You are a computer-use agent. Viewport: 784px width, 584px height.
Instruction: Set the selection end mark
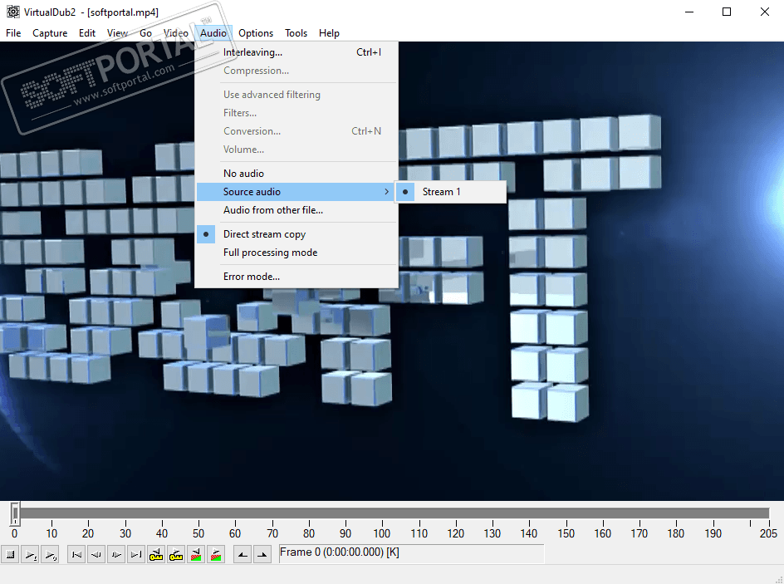click(262, 554)
